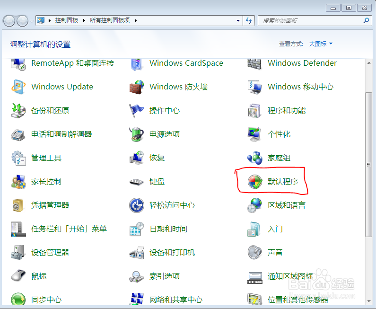This screenshot has width=376, height=309.
Task: Click the 键盘 keyboard icon
Action: pos(137,182)
